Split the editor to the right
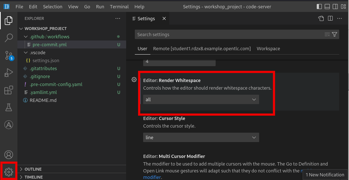This screenshot has height=180, width=349. click(x=330, y=18)
